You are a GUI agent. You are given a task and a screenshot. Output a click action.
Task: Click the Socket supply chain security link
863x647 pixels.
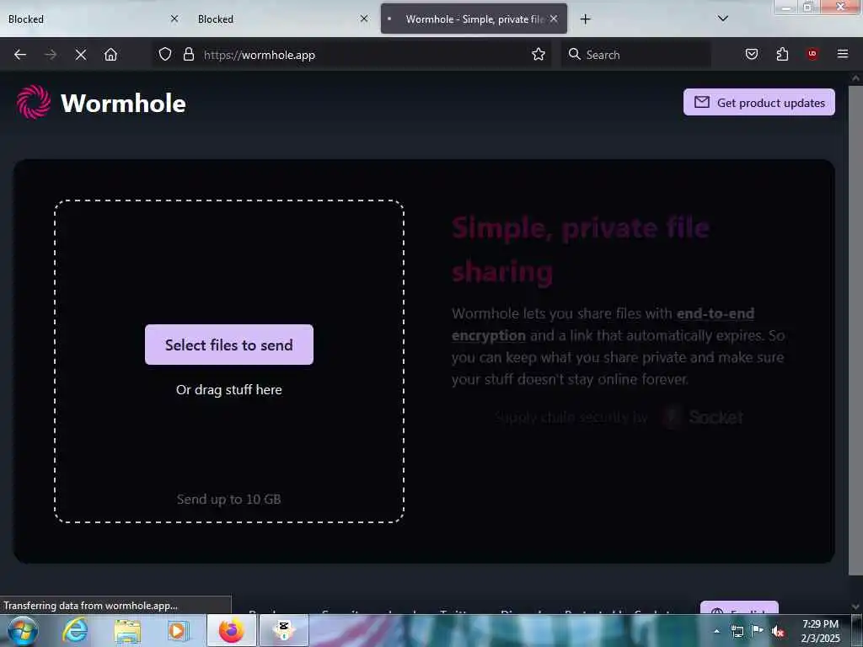tap(619, 417)
